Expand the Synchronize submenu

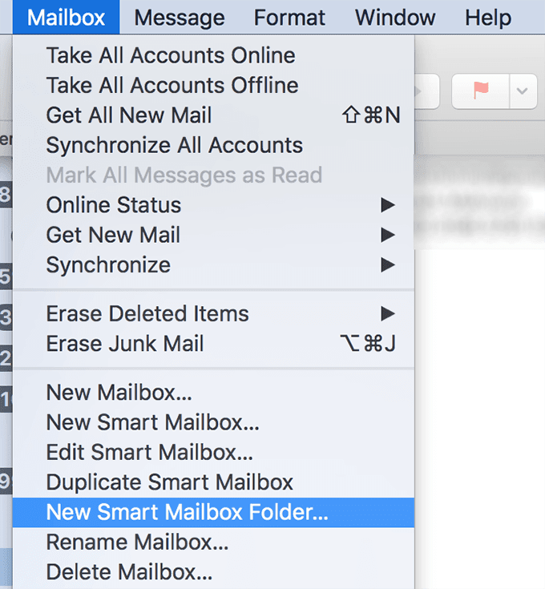coord(213,265)
